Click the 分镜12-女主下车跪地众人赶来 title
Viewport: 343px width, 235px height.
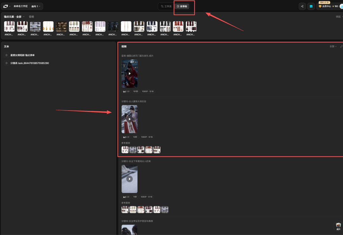(136, 161)
